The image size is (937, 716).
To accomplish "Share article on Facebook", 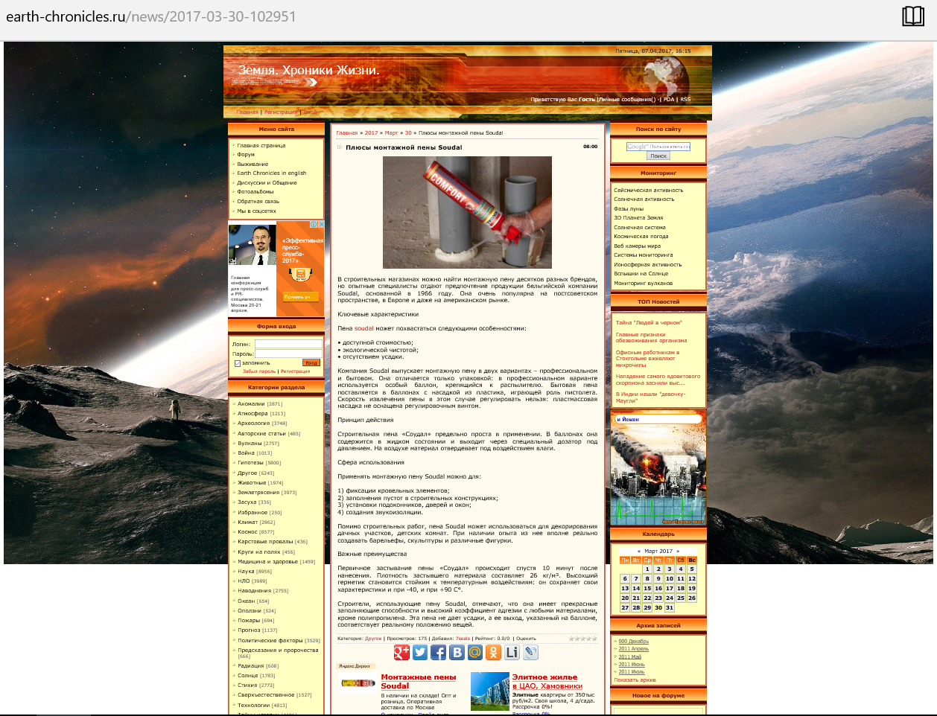I will click(x=438, y=653).
